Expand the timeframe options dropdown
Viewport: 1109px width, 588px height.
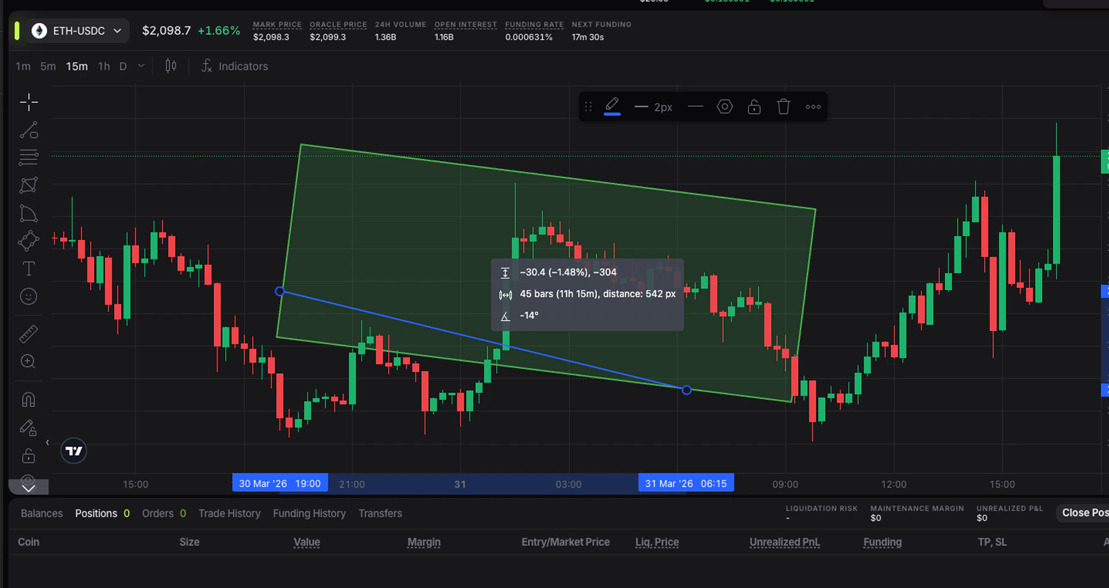point(142,66)
